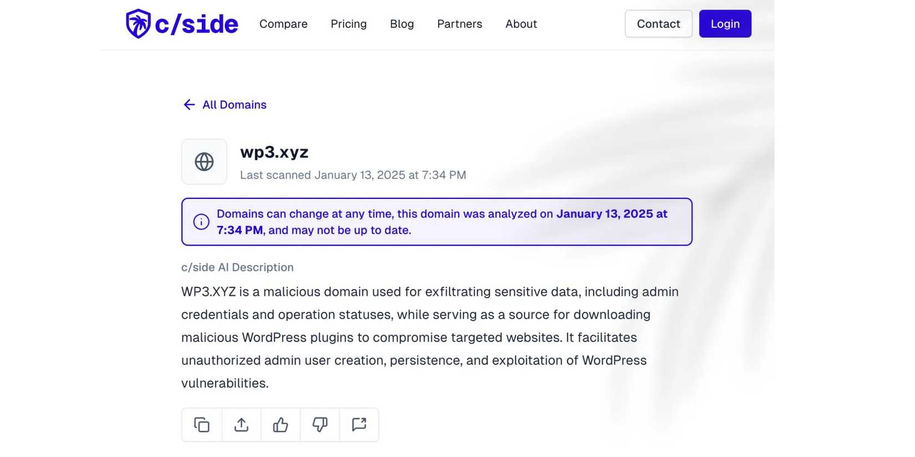915x457 pixels.
Task: Open the Partners page
Action: pyautogui.click(x=459, y=24)
